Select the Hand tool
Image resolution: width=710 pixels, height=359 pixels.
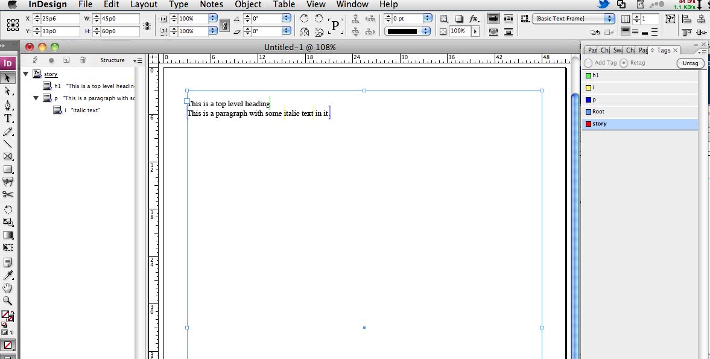click(7, 288)
